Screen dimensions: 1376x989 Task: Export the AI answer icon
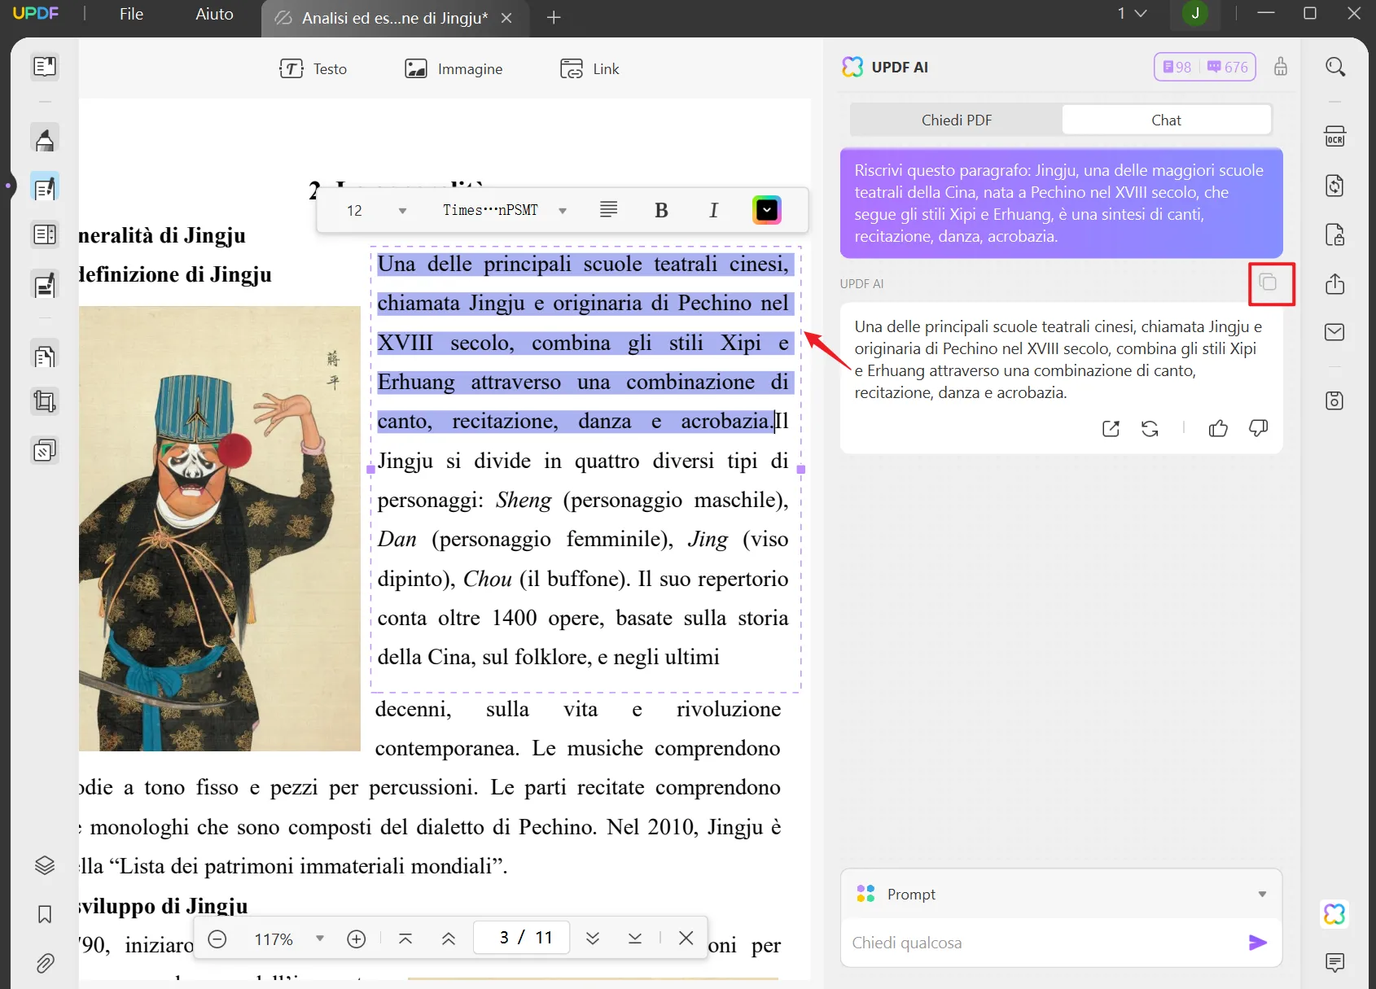[1111, 429]
